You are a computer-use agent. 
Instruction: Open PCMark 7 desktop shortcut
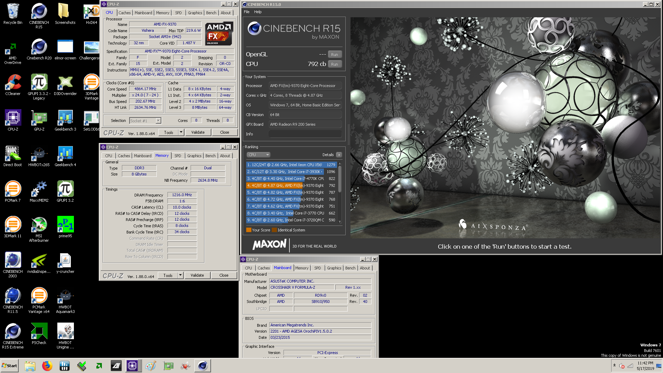click(13, 192)
